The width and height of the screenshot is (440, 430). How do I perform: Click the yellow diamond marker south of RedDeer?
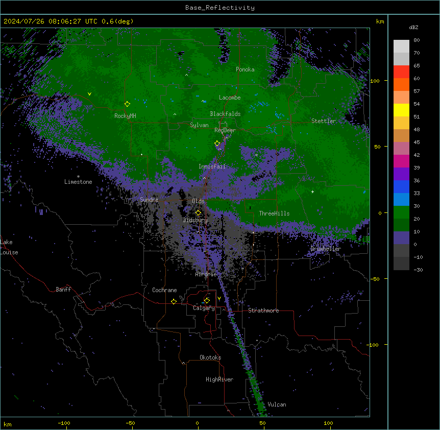pos(217,144)
